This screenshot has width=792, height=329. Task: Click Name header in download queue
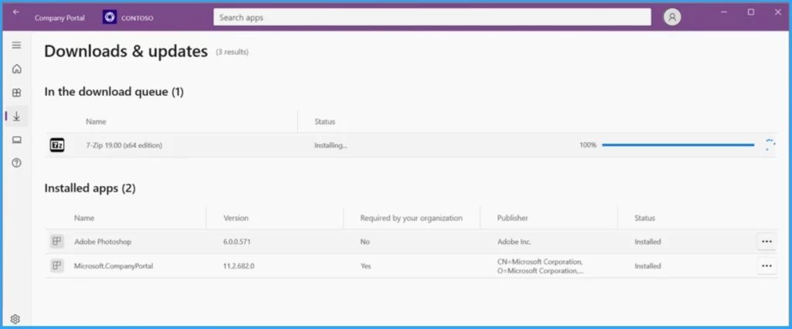tap(96, 121)
